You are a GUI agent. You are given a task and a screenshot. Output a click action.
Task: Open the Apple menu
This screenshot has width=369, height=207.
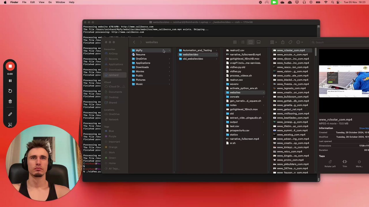5,2
